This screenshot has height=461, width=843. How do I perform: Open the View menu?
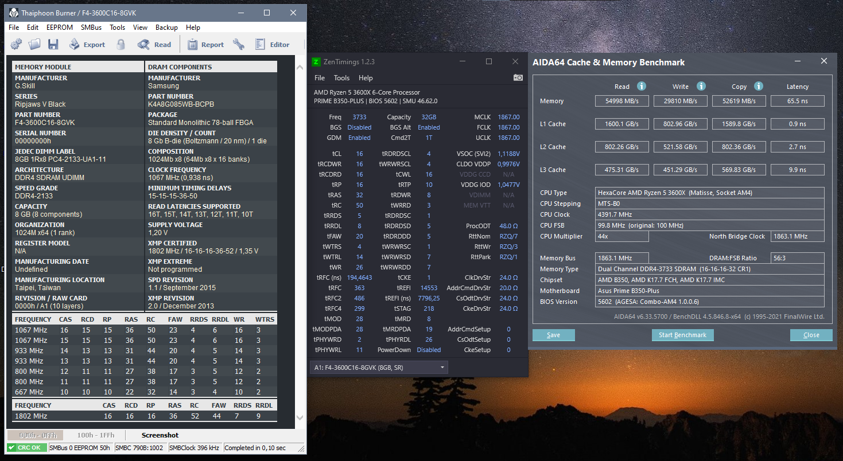click(x=141, y=27)
